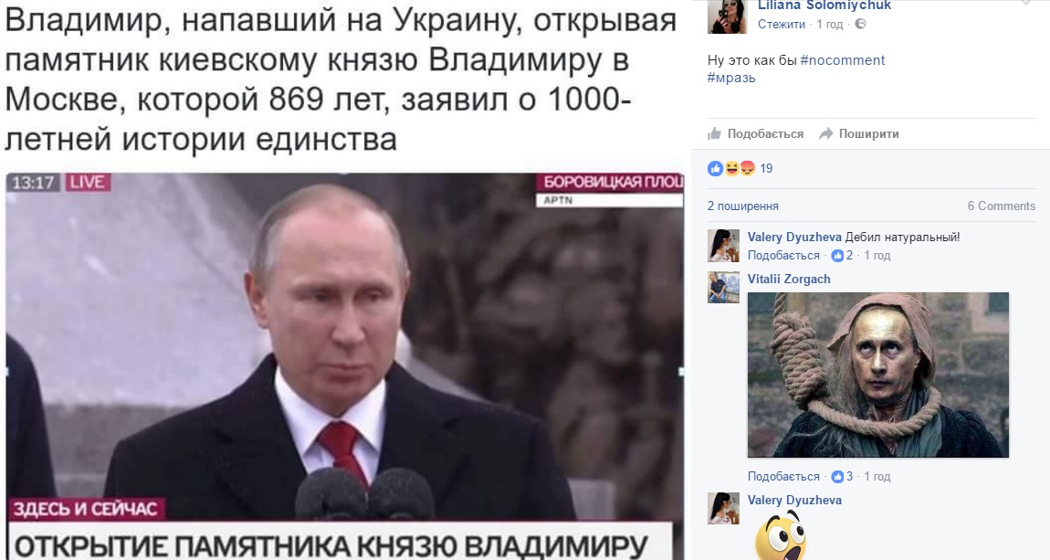Like Valery Dyuzheva's first comment via Подобається
Viewport: 1050px width, 560px height.
click(783, 255)
